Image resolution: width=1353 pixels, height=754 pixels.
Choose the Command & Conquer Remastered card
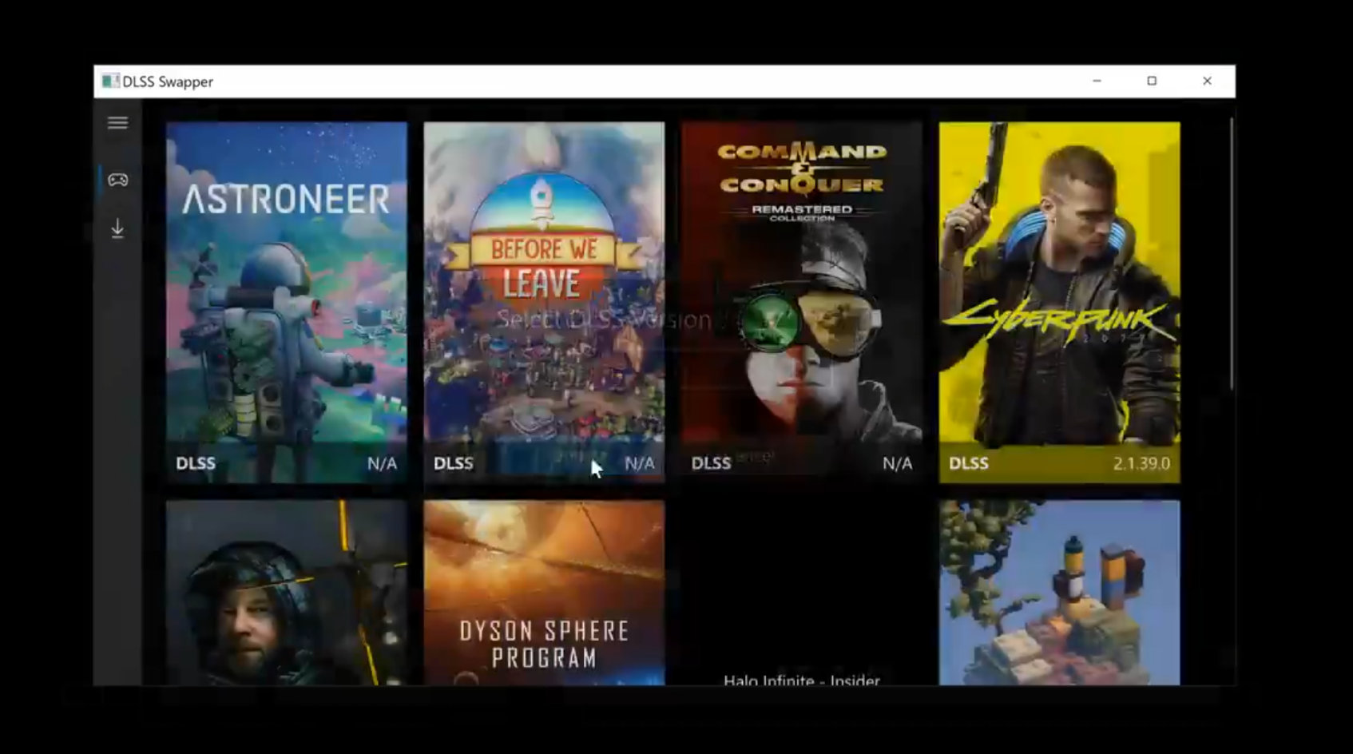(x=802, y=303)
